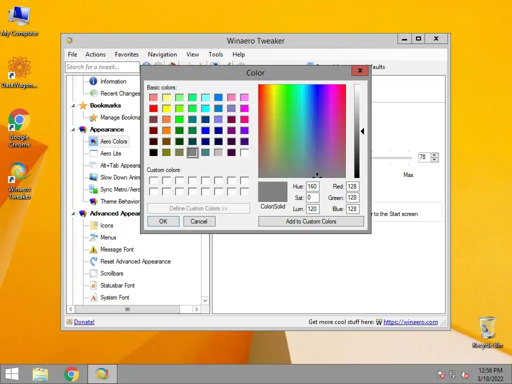The image size is (512, 384).
Task: Confirm color with the OK button
Action: (163, 221)
